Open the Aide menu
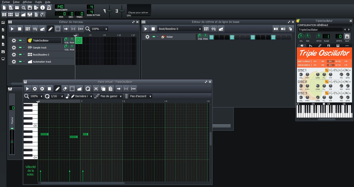Viewport: 354px width, 187px height. pyautogui.click(x=48, y=2)
